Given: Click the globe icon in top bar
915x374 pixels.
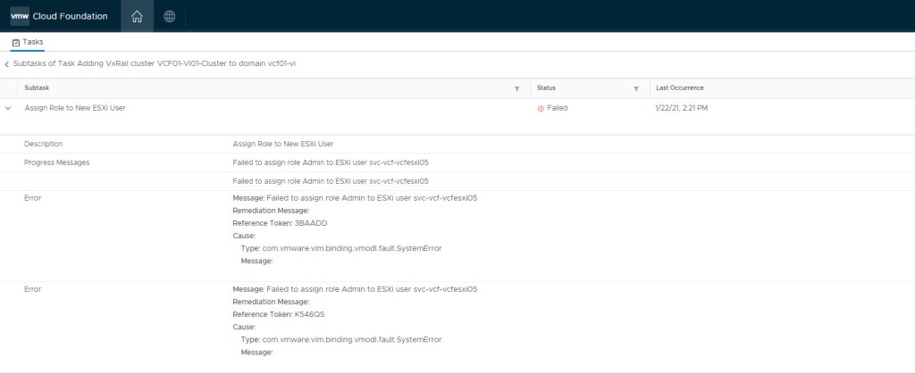Looking at the screenshot, I should (x=170, y=16).
